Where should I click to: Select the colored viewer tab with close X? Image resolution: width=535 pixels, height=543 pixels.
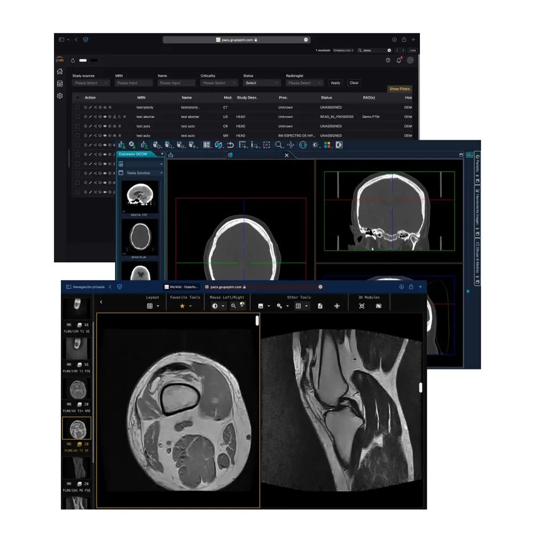pyautogui.click(x=258, y=155)
